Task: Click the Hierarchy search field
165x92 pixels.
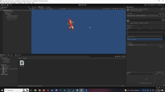Action: pos(17,9)
